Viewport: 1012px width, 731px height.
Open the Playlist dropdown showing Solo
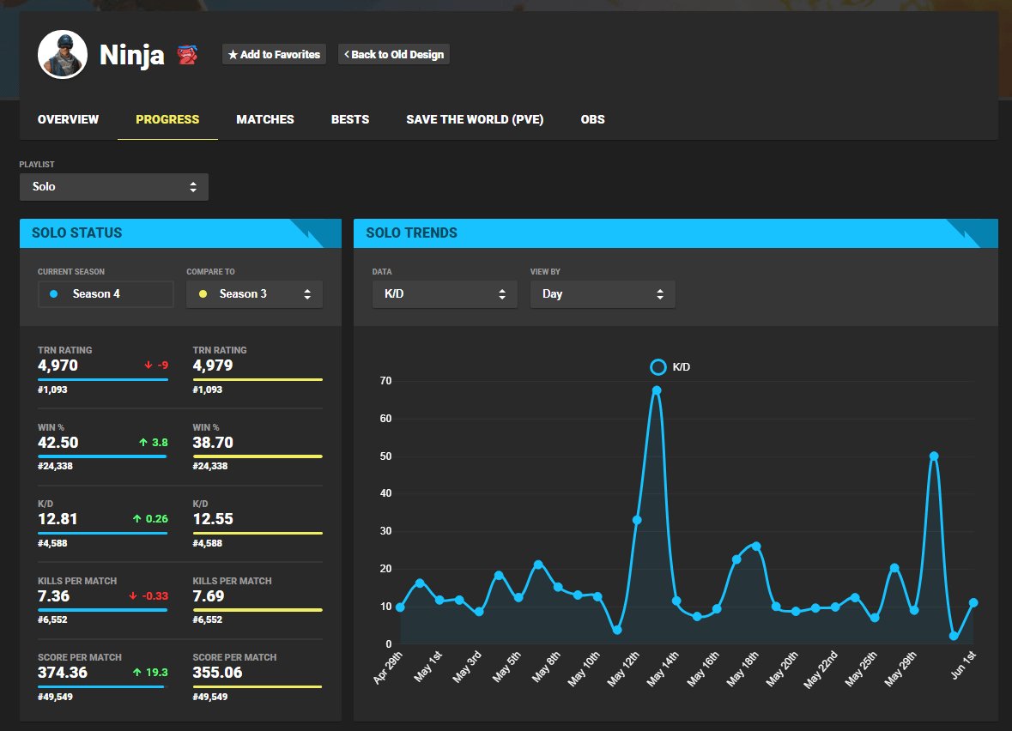click(x=113, y=186)
